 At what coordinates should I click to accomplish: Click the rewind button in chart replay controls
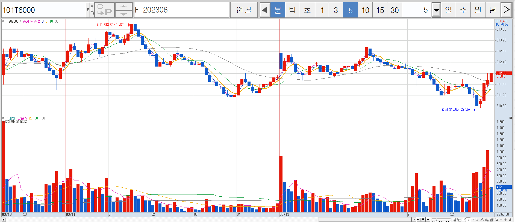coord(418,220)
